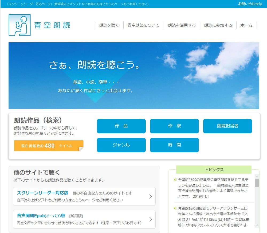Choose the 時間 search button
Viewport: 267px width, 233px height.
pos(174,145)
